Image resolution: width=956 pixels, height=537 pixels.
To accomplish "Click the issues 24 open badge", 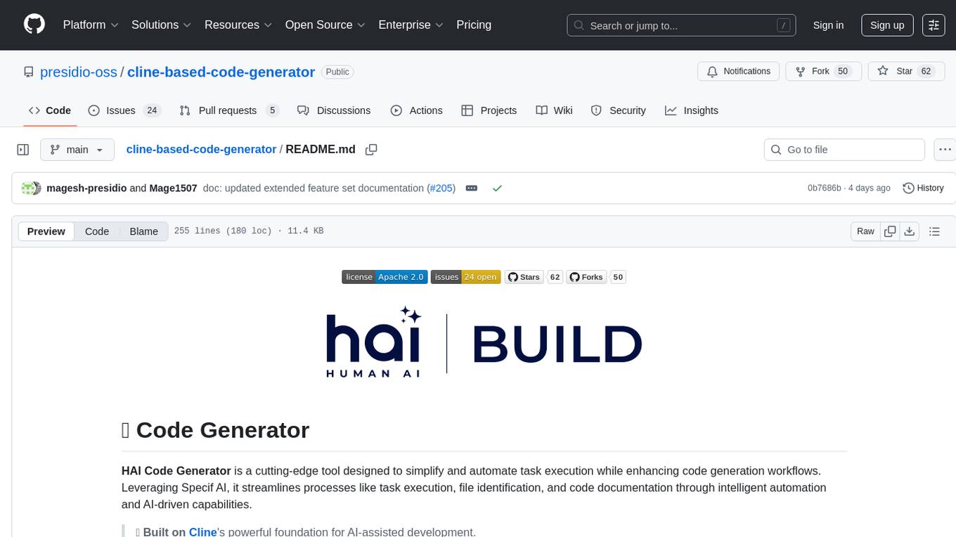I will (465, 277).
